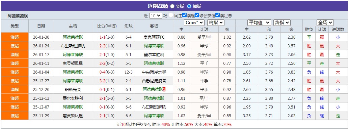
Task: Open the 2-3(1-0) score link
Action: pyautogui.click(x=107, y=46)
